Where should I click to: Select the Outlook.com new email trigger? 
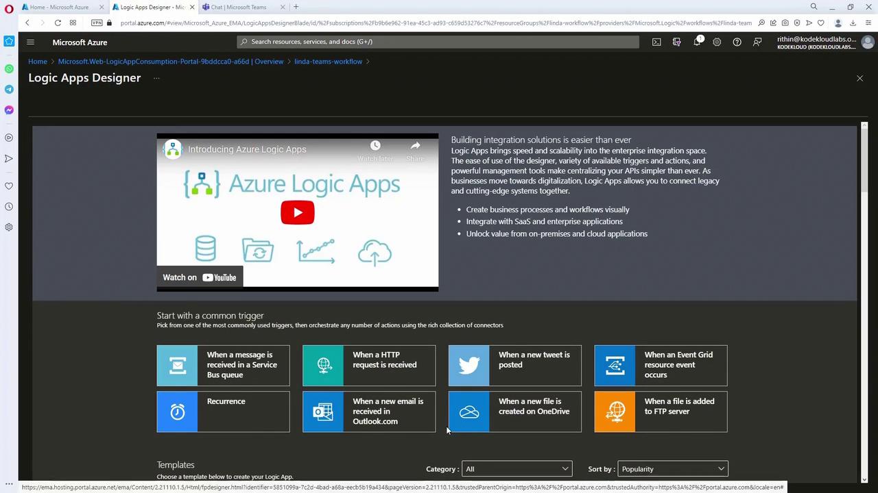[x=369, y=412]
